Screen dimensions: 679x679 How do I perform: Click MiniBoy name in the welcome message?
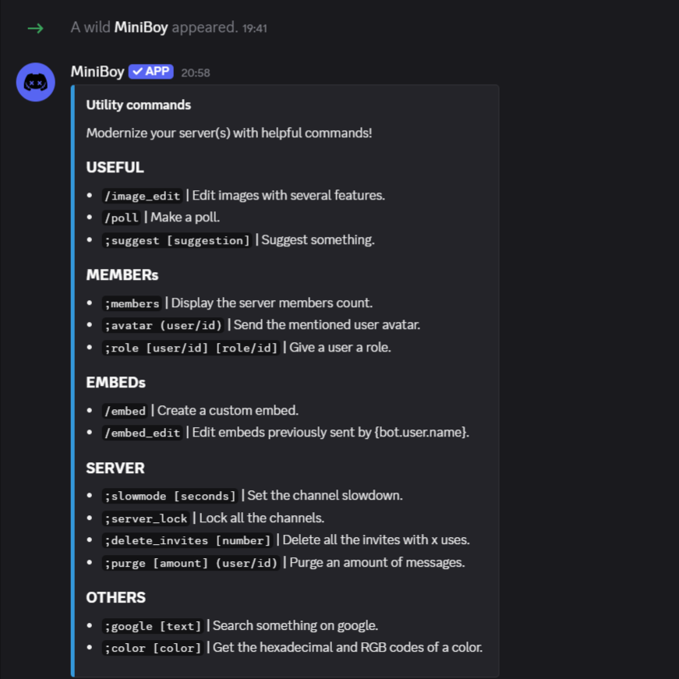point(141,27)
